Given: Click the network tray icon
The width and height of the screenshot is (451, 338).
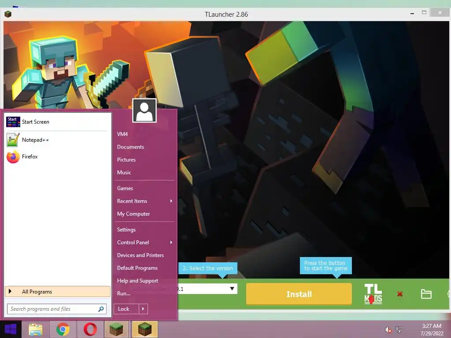Looking at the screenshot, I should pos(399,329).
